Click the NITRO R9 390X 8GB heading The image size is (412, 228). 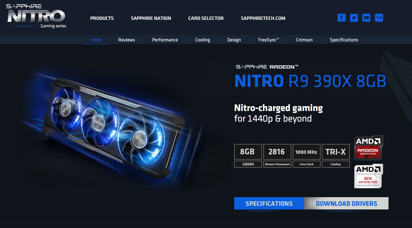pyautogui.click(x=310, y=81)
